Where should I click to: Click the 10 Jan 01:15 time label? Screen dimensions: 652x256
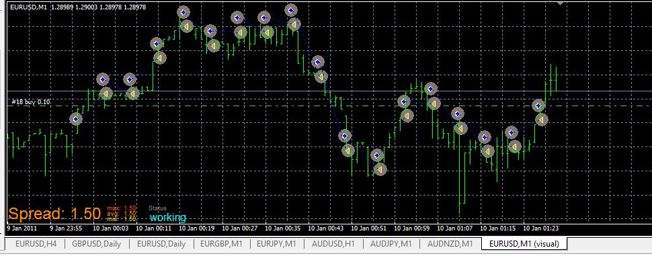tap(497, 228)
